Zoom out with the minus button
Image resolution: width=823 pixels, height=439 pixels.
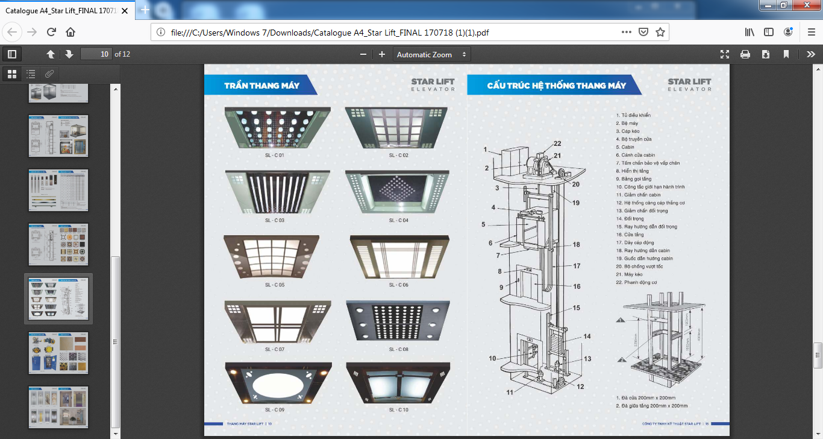pyautogui.click(x=363, y=54)
